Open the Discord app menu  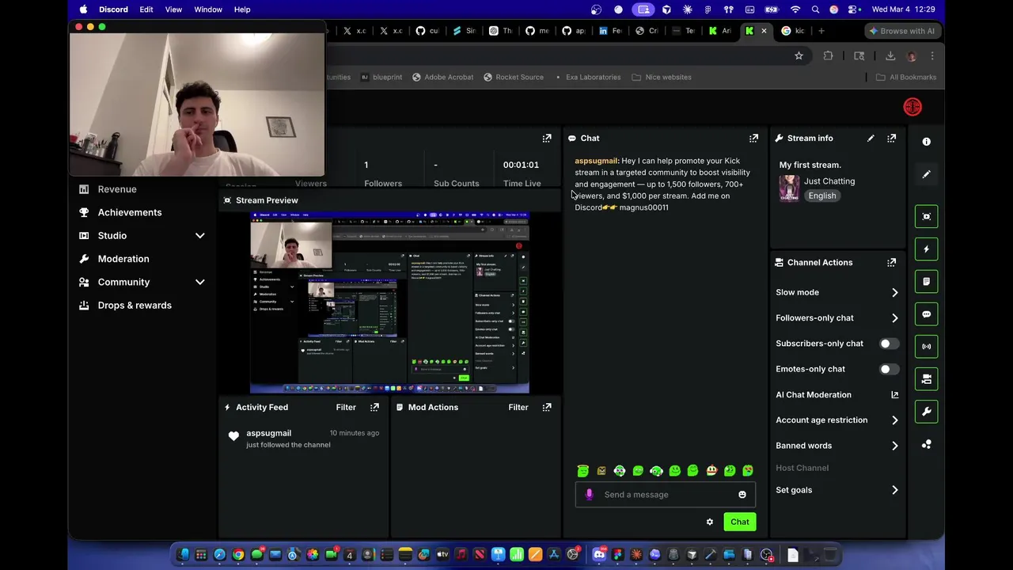113,9
